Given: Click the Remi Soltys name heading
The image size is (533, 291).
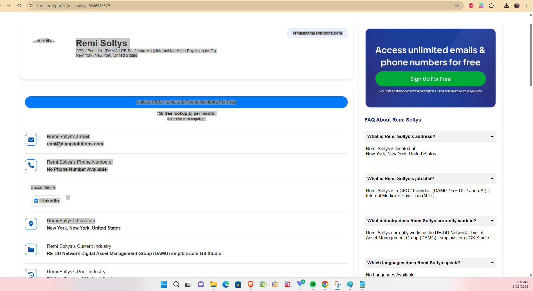Looking at the screenshot, I should 102,43.
